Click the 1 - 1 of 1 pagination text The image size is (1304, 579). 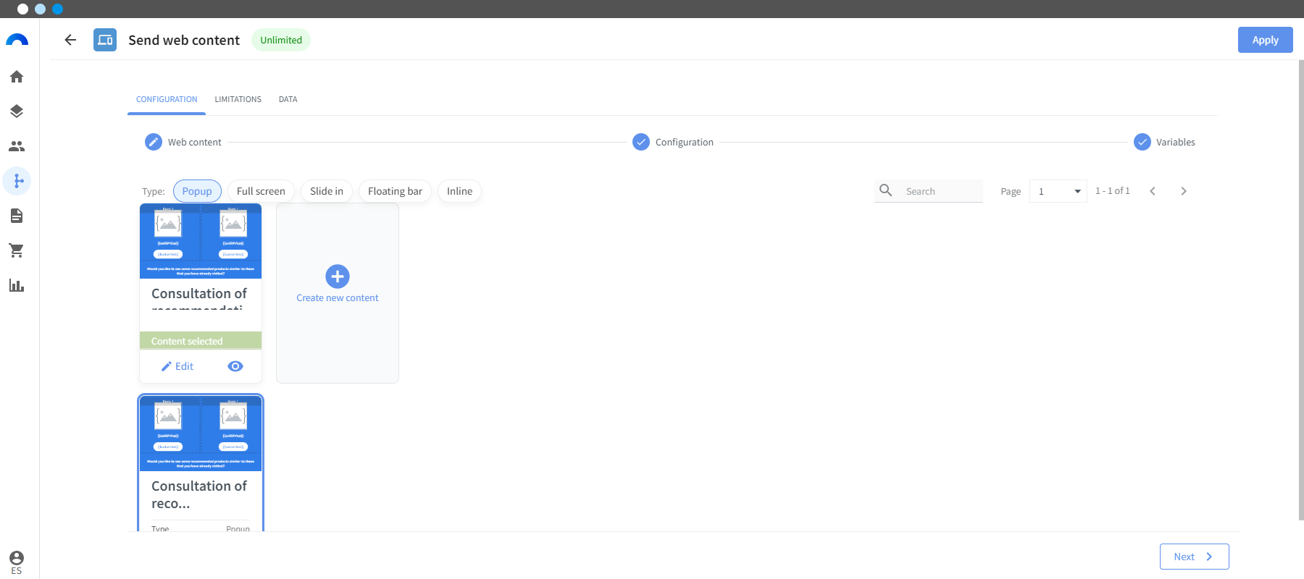[1113, 191]
